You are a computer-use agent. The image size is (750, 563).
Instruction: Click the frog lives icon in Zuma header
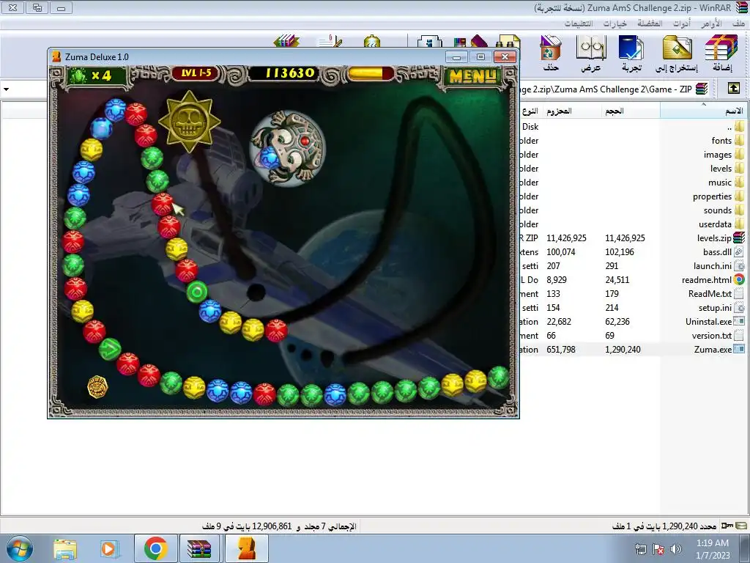[x=78, y=76]
